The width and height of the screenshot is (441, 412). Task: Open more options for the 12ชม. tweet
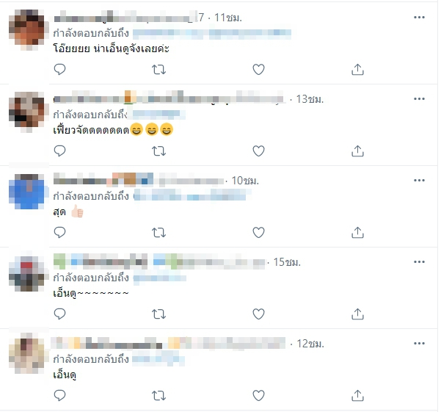click(x=419, y=344)
